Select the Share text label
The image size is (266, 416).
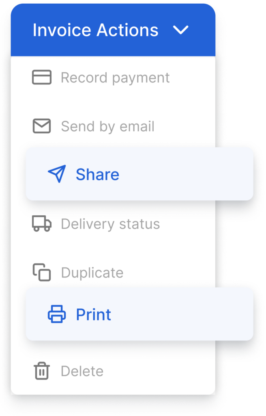(97, 174)
